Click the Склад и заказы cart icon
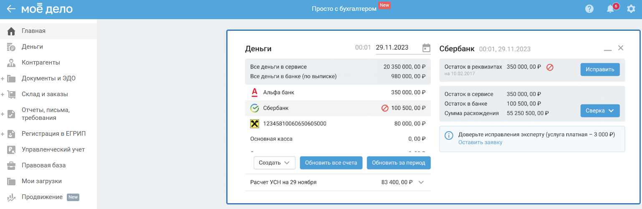Image resolution: width=642 pixels, height=209 pixels. point(11,94)
